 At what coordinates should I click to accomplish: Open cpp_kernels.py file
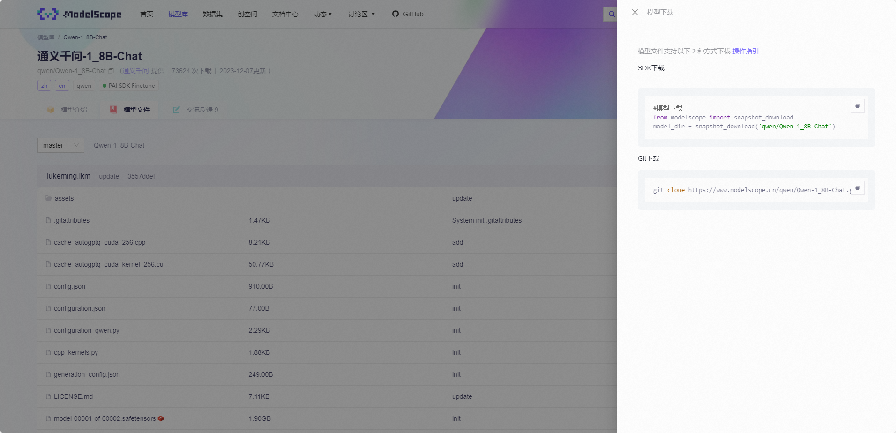76,352
